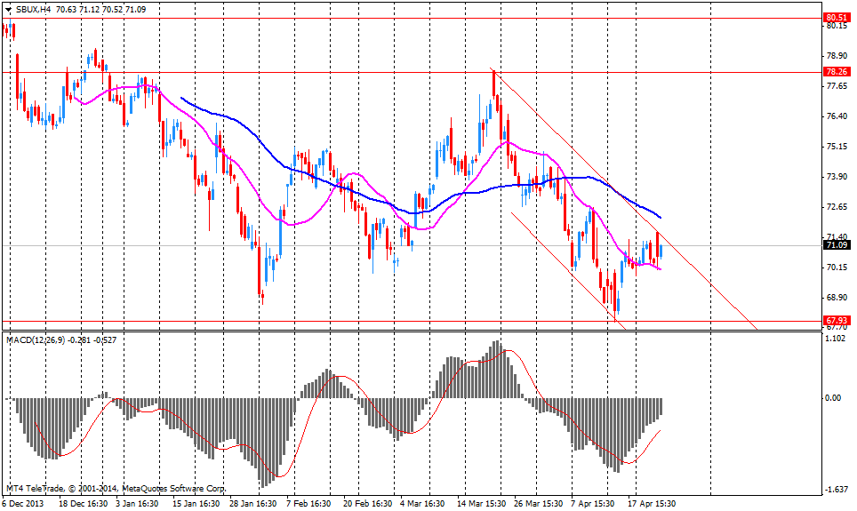Click the current price tag 71.09
Viewport: 857px width, 511px height.
tap(837, 245)
